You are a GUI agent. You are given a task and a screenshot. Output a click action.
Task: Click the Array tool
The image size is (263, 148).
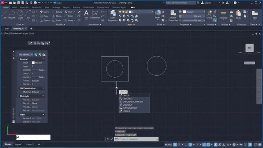pos(69,20)
